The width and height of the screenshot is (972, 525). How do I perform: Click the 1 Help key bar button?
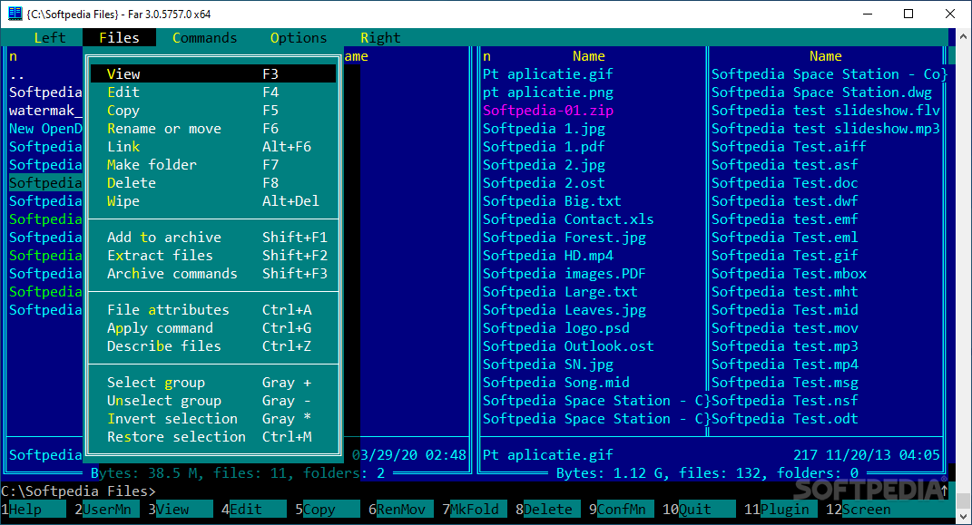pos(34,510)
